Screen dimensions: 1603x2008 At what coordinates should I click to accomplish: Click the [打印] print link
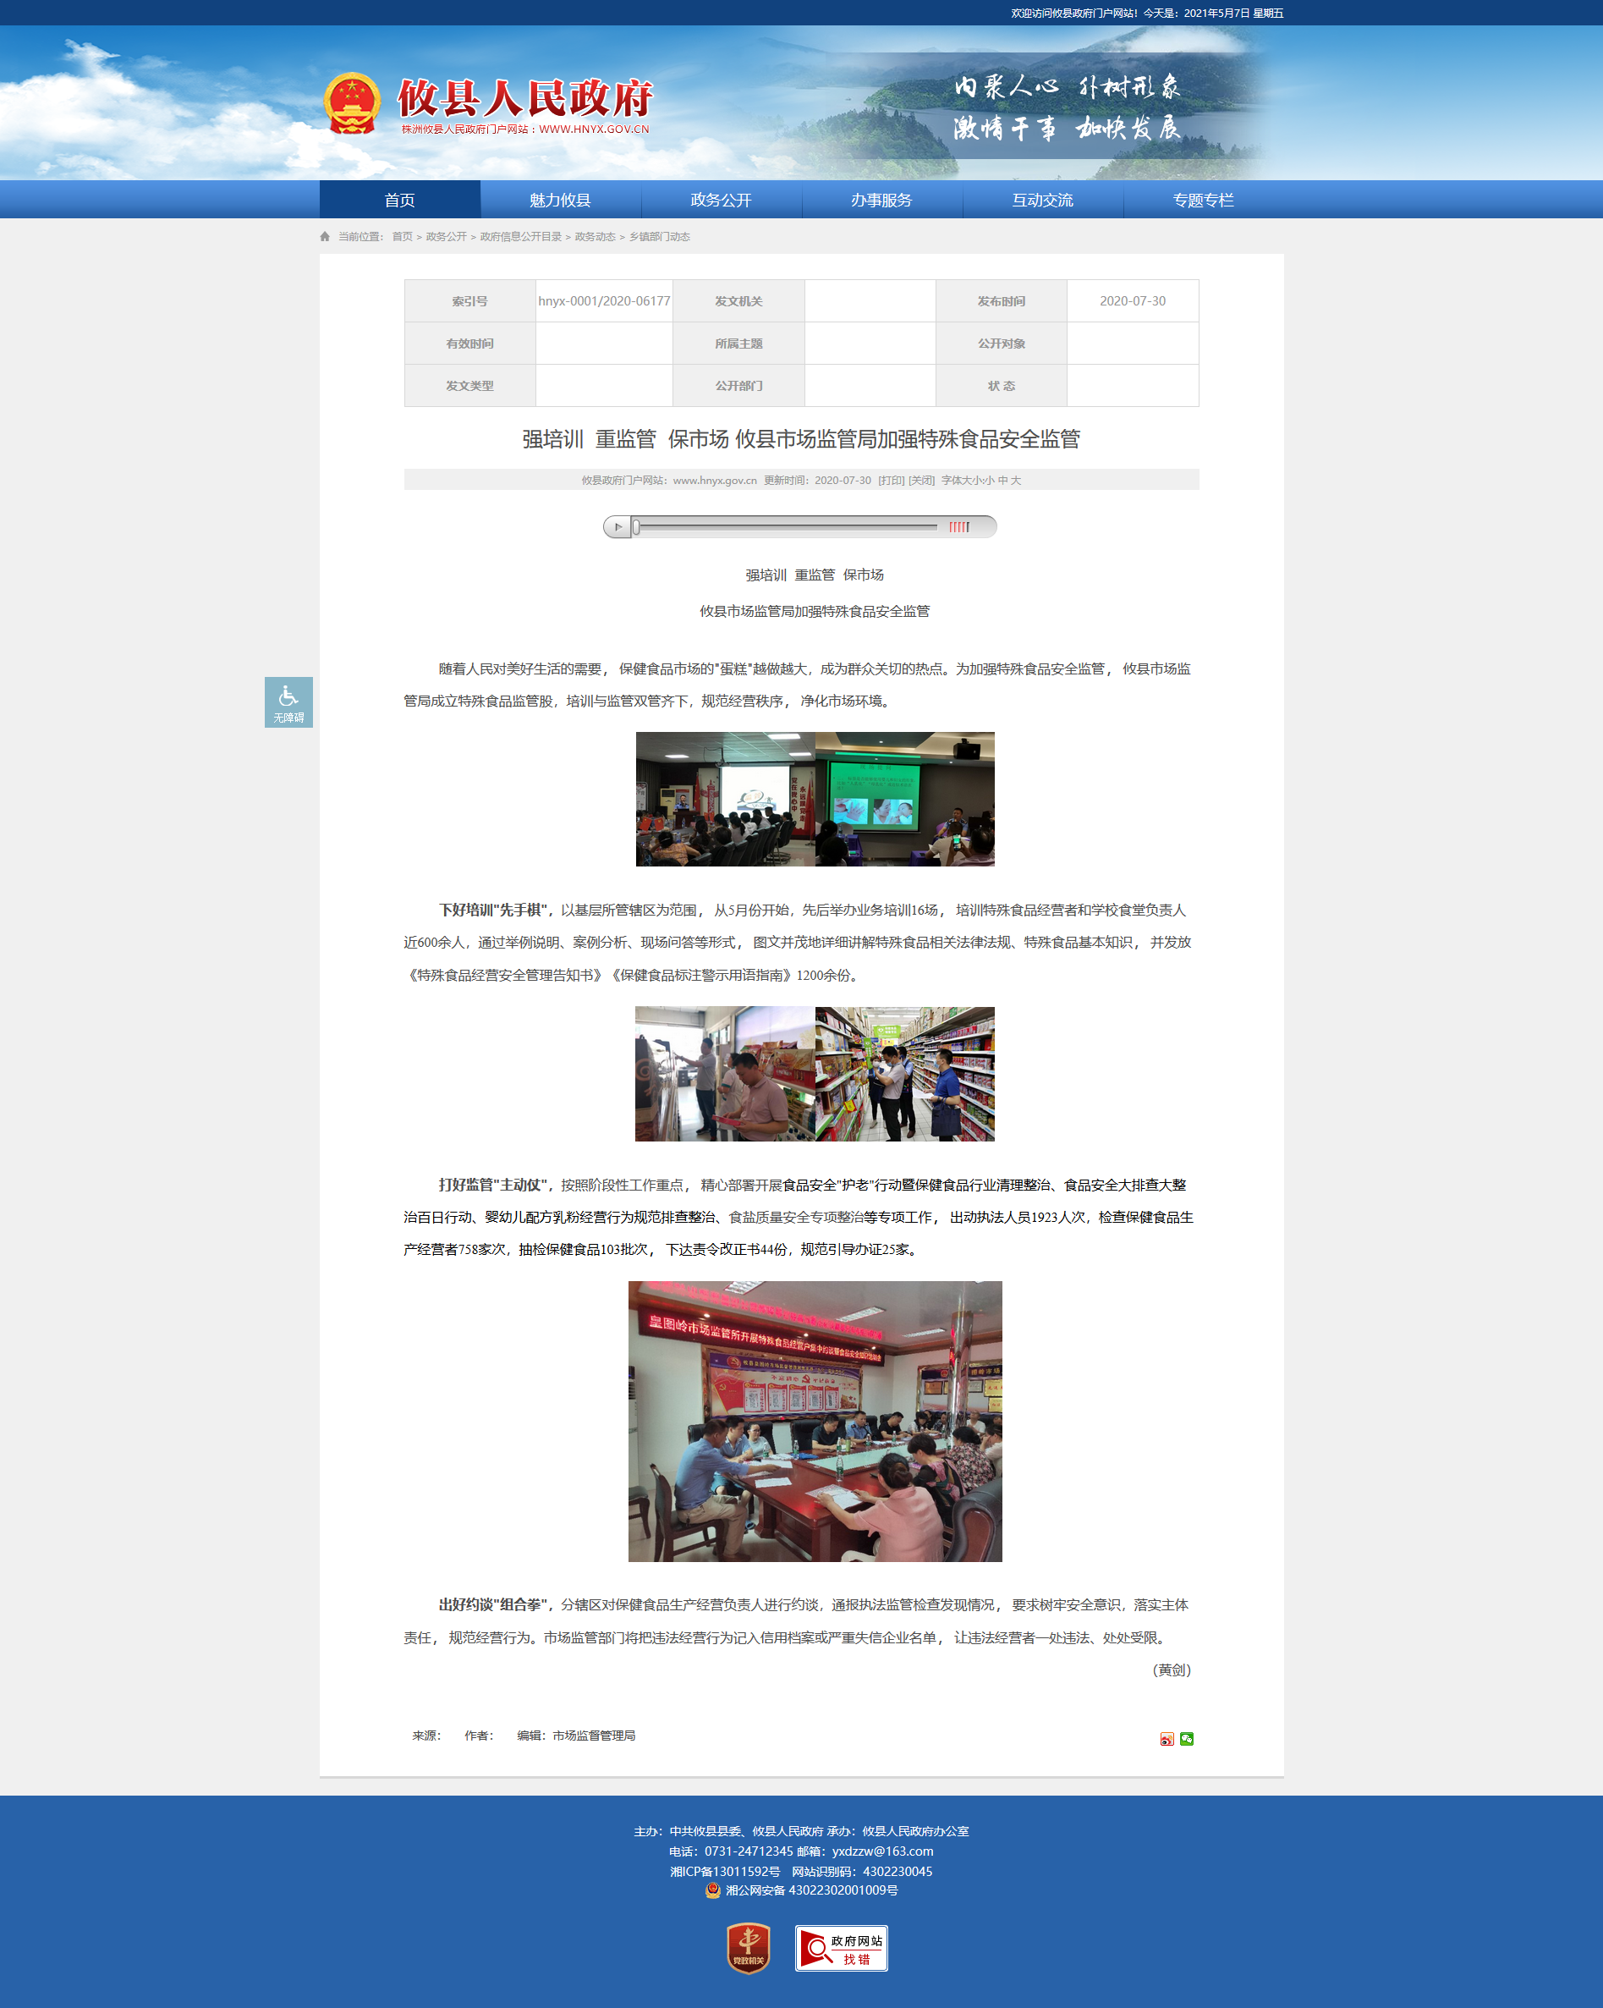(x=891, y=481)
